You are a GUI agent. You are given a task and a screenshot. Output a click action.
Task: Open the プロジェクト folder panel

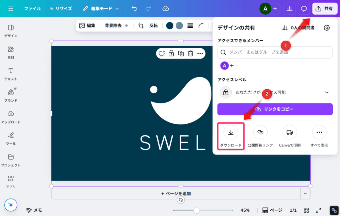click(x=11, y=160)
